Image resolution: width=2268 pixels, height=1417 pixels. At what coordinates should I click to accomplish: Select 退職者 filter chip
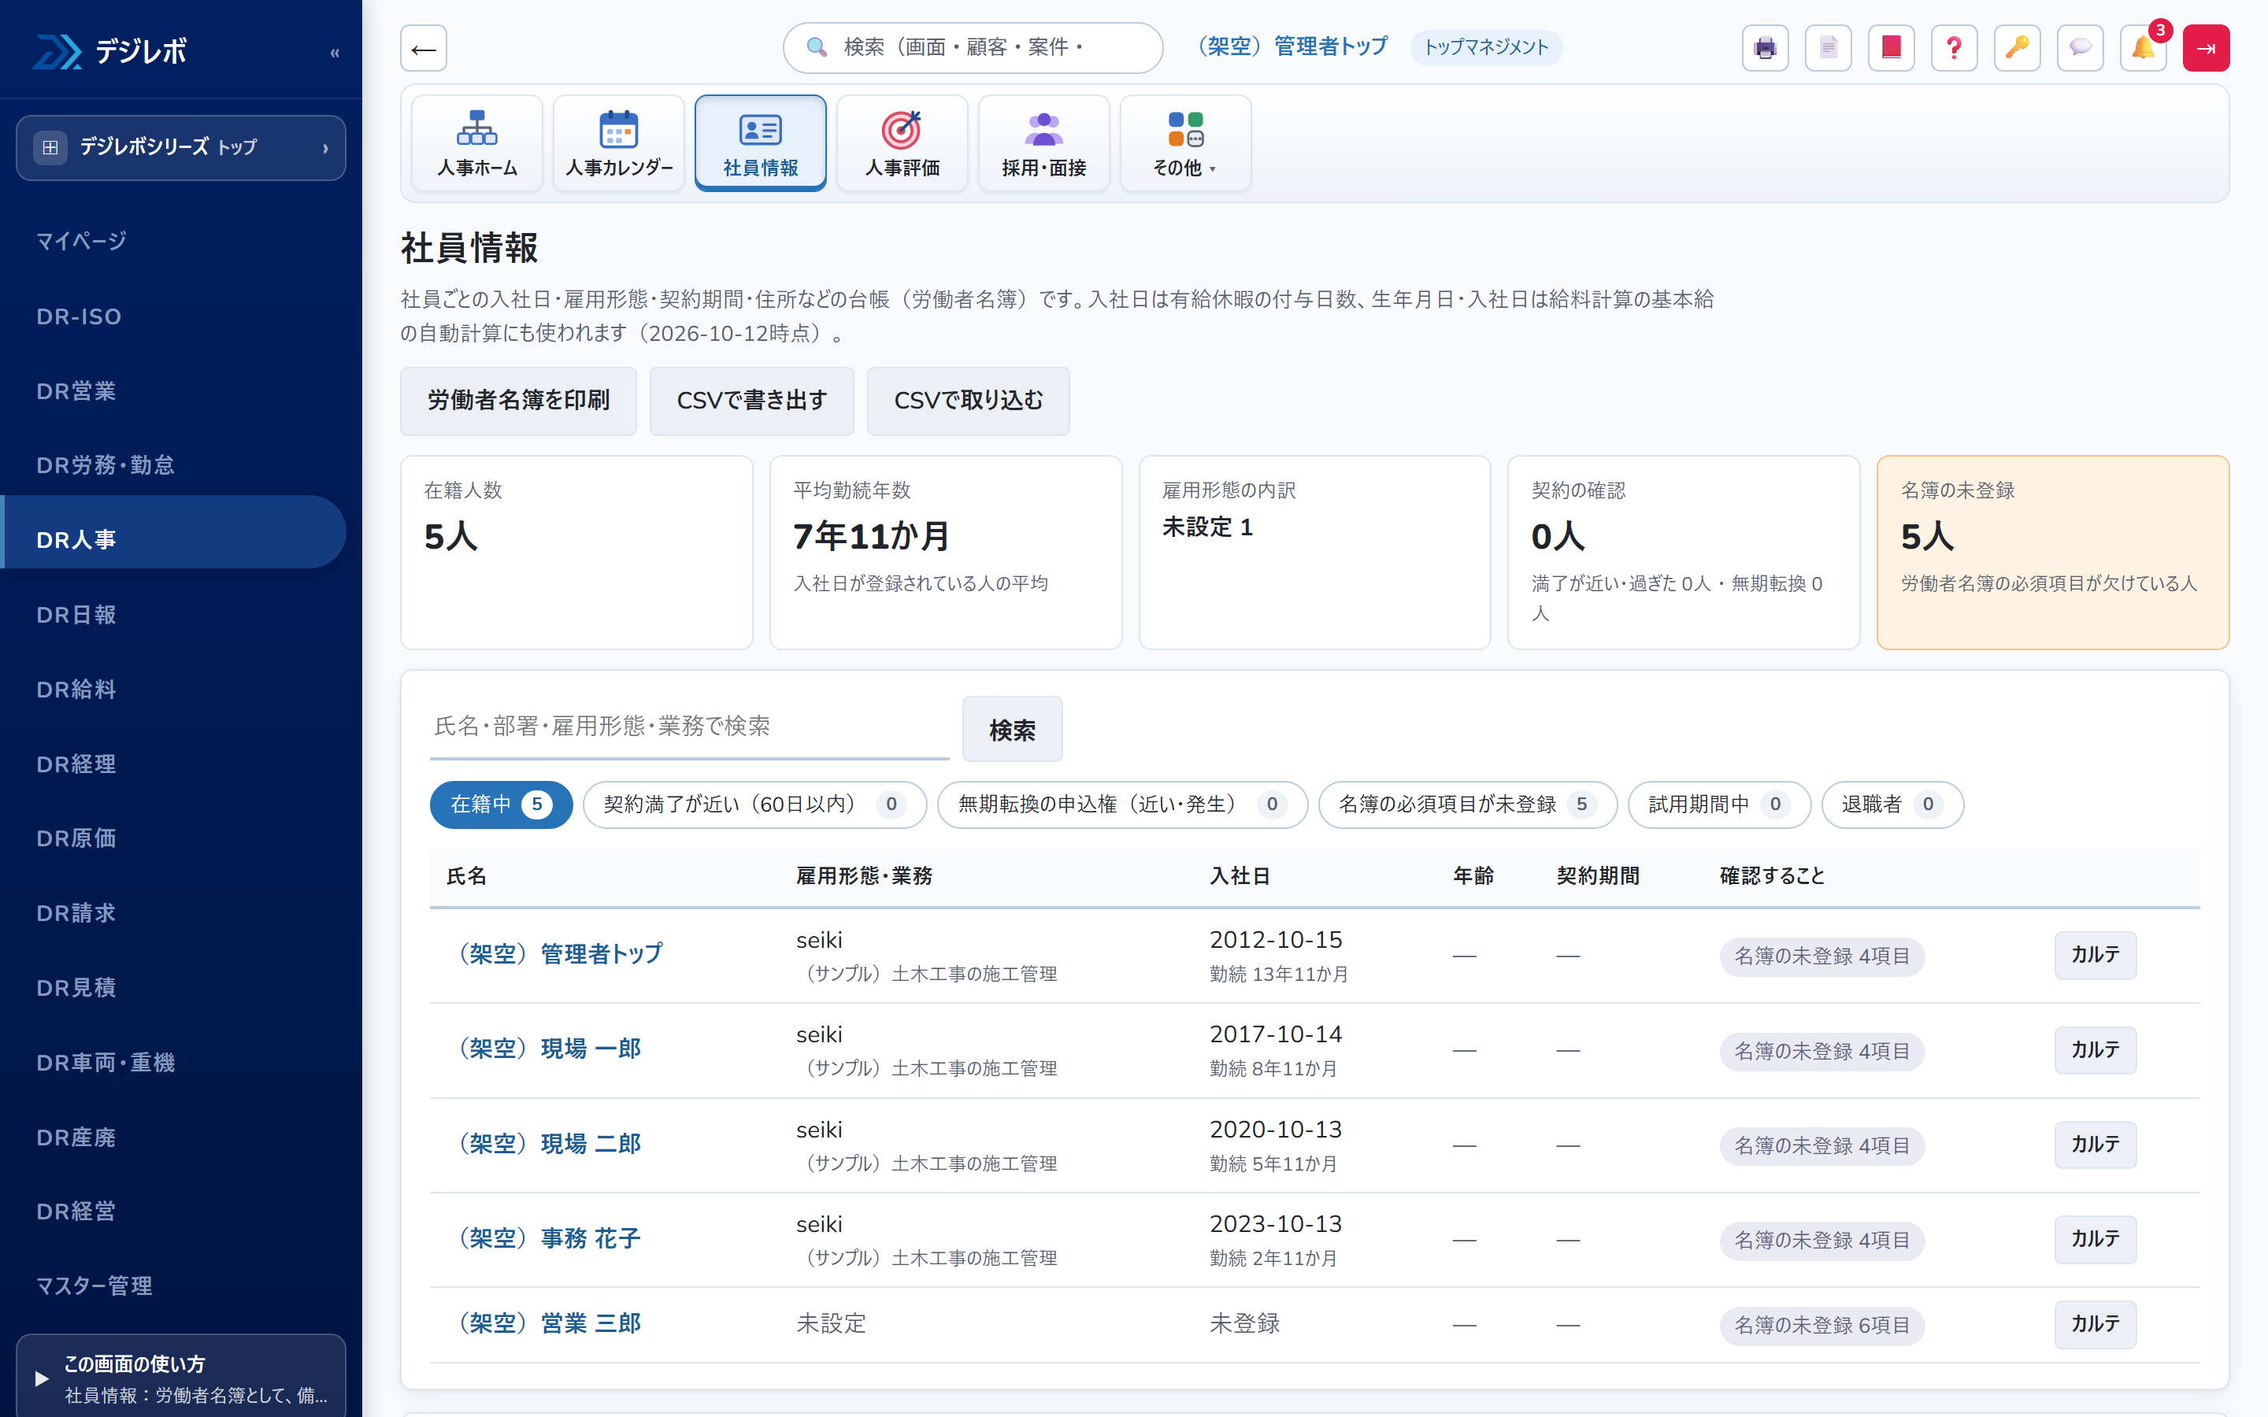(1892, 804)
